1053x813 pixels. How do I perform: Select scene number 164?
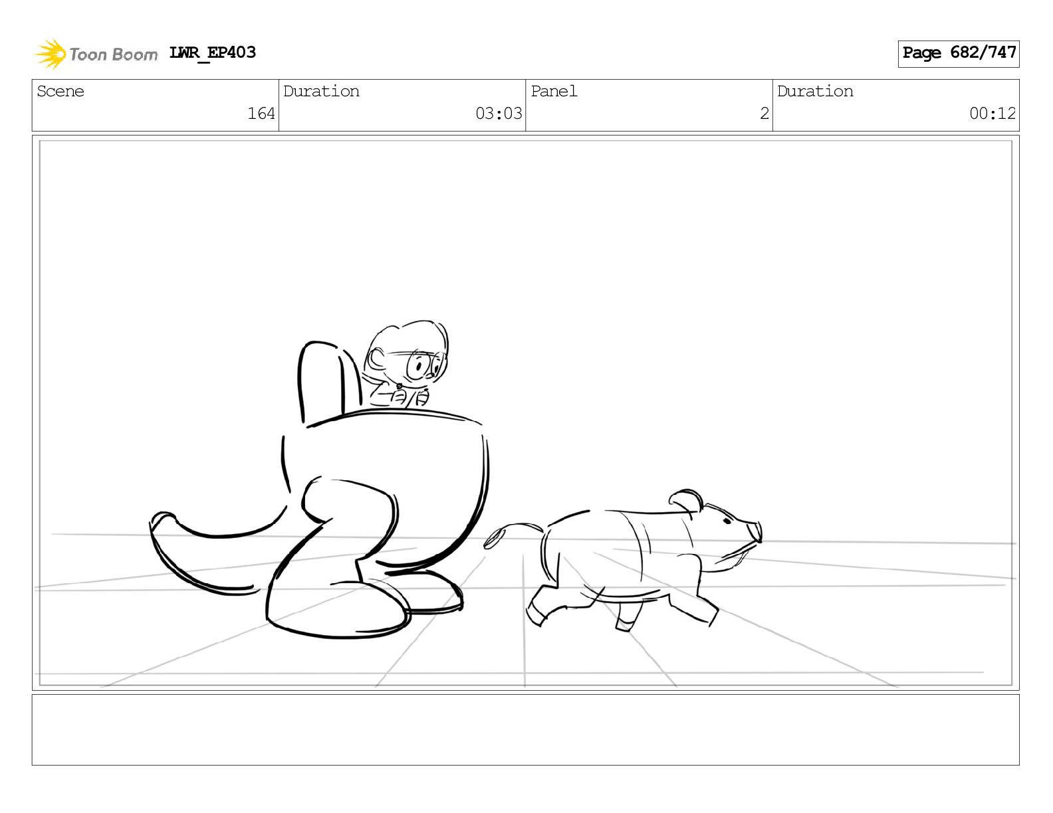(261, 114)
